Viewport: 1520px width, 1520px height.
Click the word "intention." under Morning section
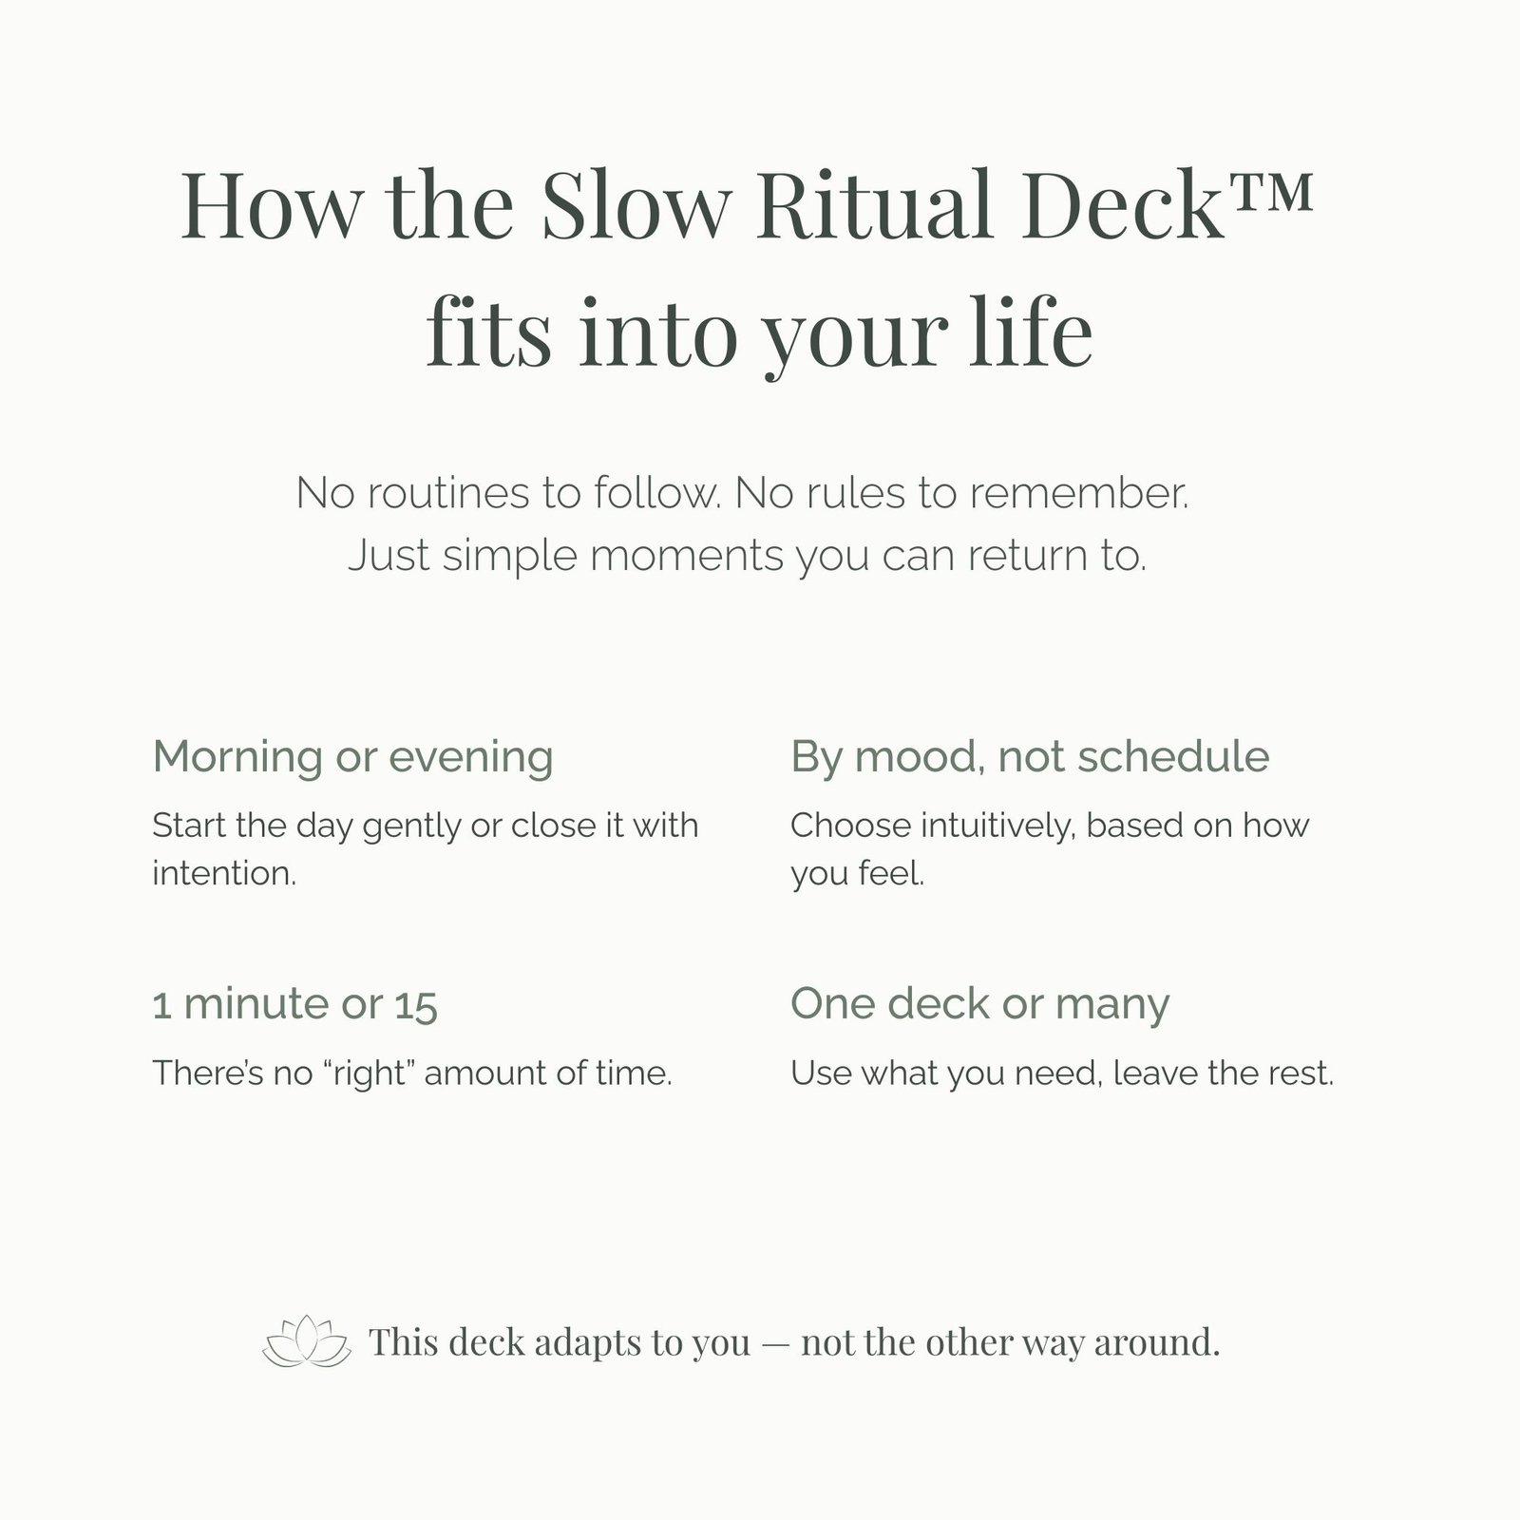[x=224, y=873]
